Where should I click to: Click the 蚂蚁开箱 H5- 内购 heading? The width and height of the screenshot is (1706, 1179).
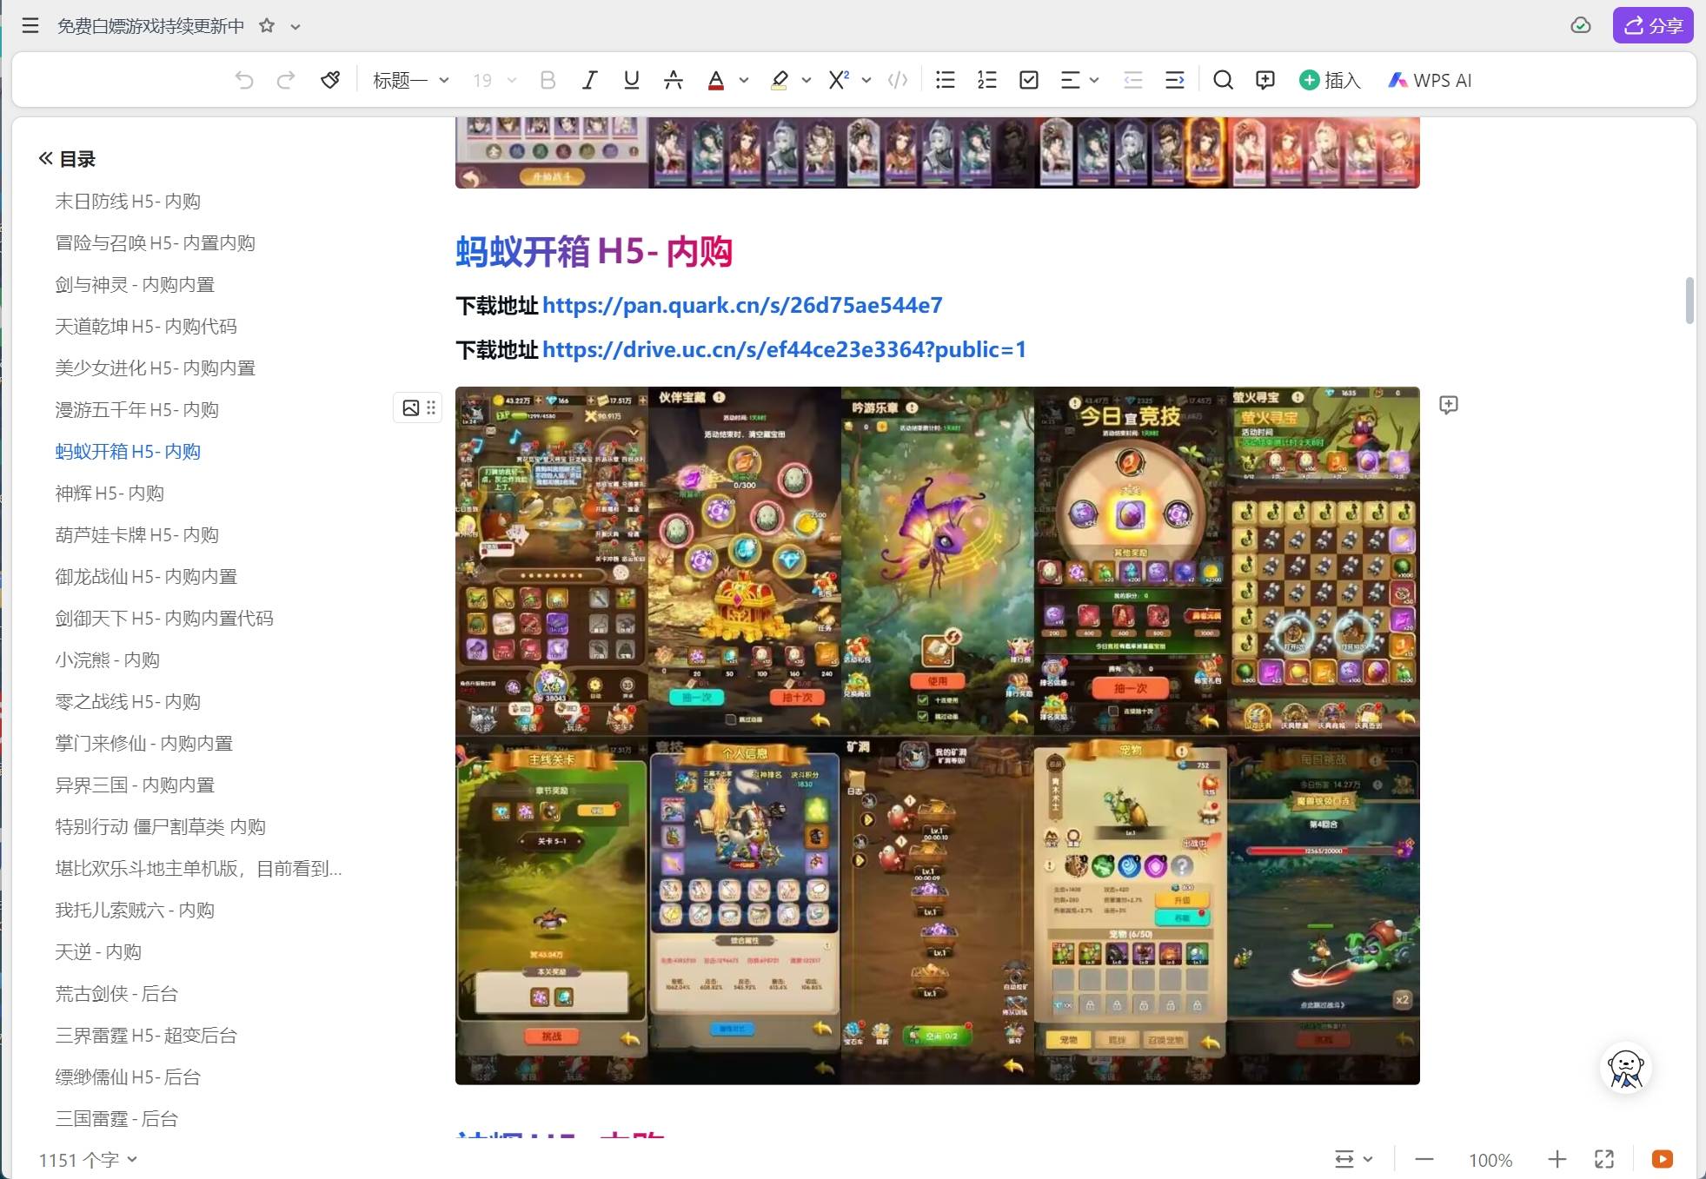594,252
